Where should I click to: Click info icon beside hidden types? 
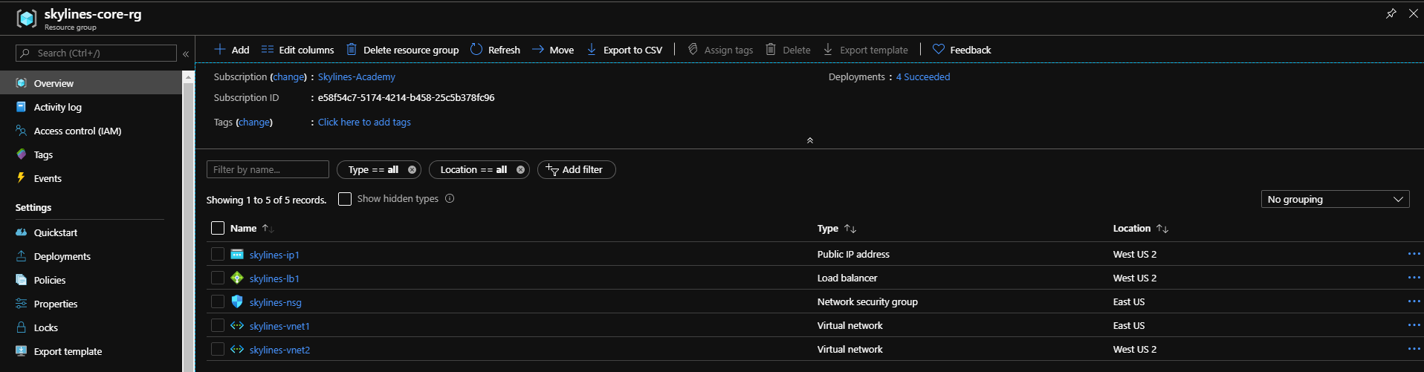450,198
